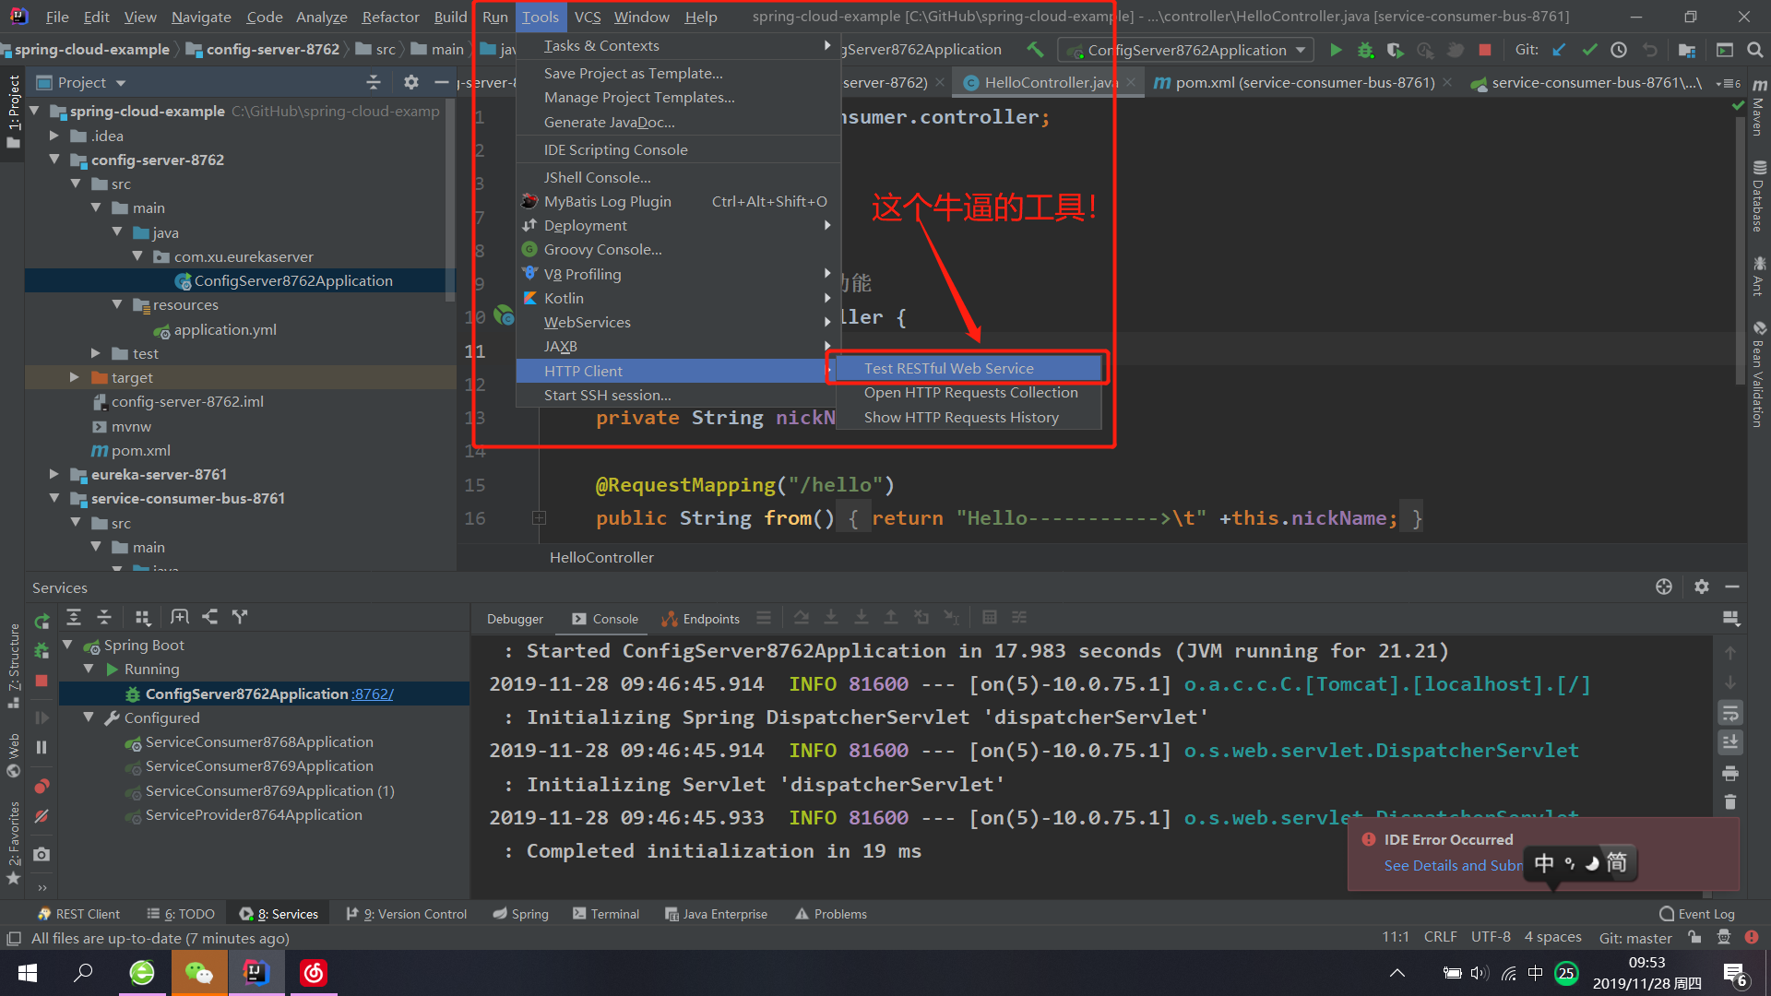The image size is (1771, 996).
Task: Toggle scroll to end in console
Action: [1730, 742]
